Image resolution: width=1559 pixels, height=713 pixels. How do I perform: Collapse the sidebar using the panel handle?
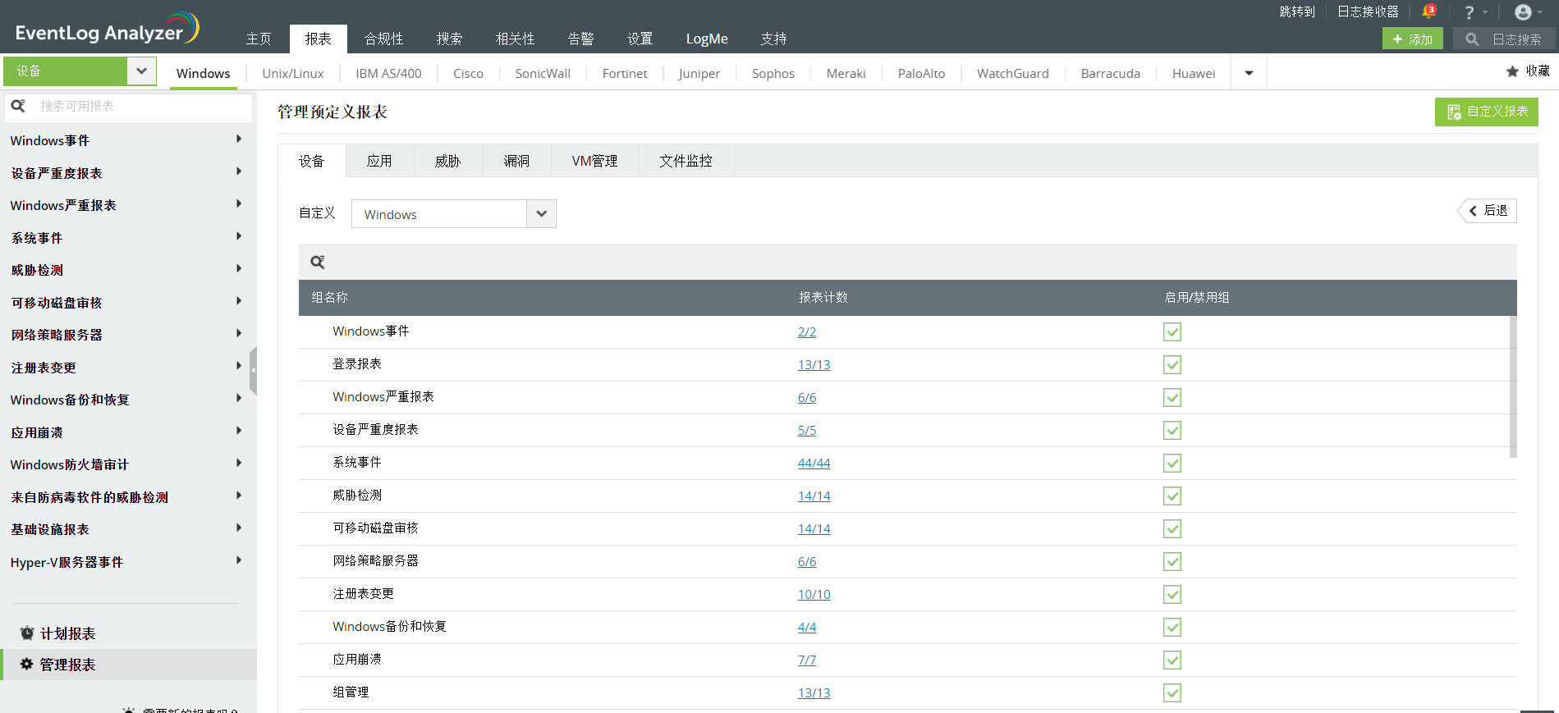pyautogui.click(x=253, y=371)
